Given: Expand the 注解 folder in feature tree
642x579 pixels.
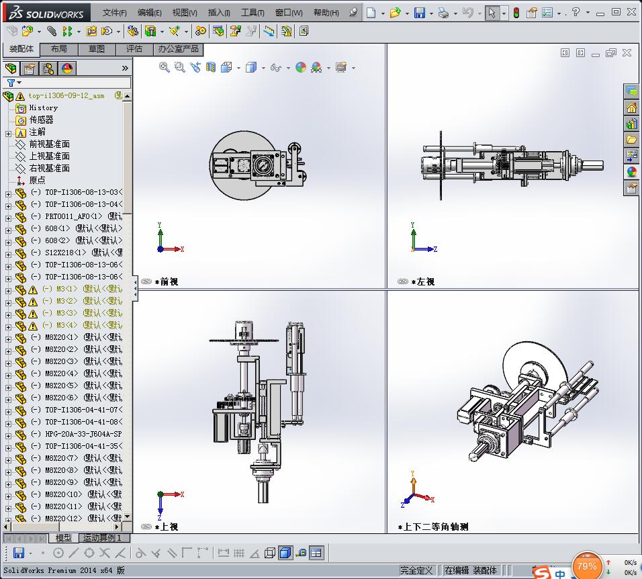Looking at the screenshot, I should point(8,133).
